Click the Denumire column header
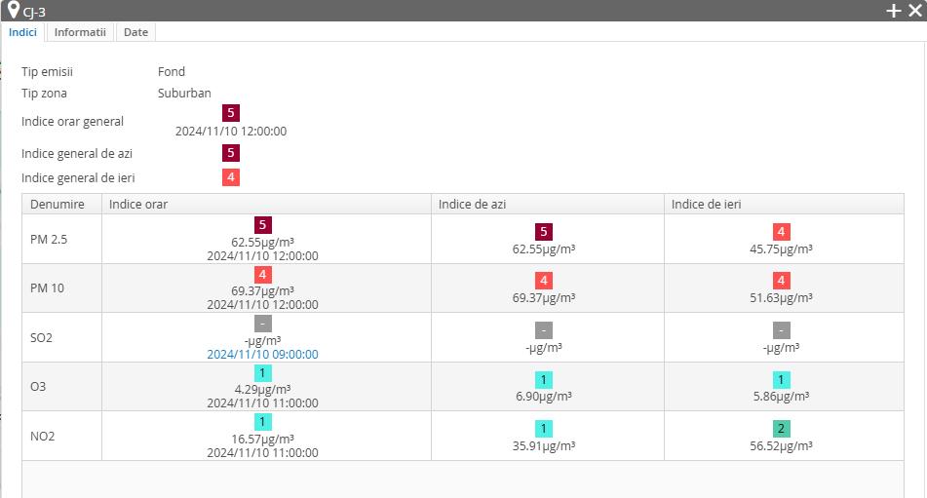The height and width of the screenshot is (498, 927). point(58,204)
